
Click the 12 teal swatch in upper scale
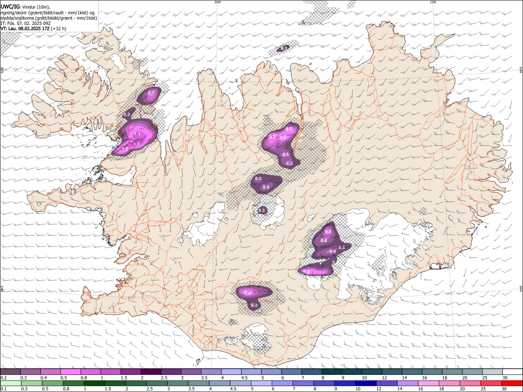coord(392,372)
